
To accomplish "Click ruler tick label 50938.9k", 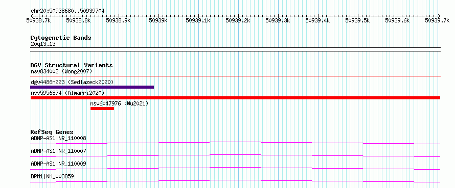I will point(119,20).
